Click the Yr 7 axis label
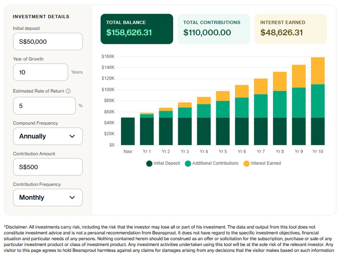 (x=261, y=152)
